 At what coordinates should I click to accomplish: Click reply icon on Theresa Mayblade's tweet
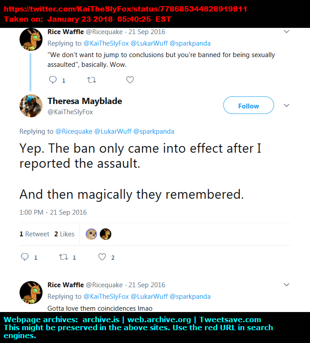click(x=25, y=257)
